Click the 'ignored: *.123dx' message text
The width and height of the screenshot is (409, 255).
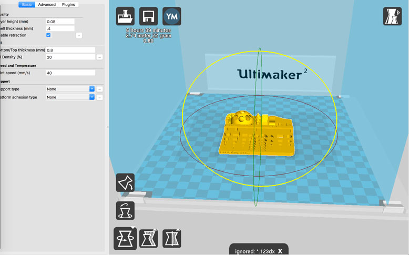pyautogui.click(x=255, y=251)
